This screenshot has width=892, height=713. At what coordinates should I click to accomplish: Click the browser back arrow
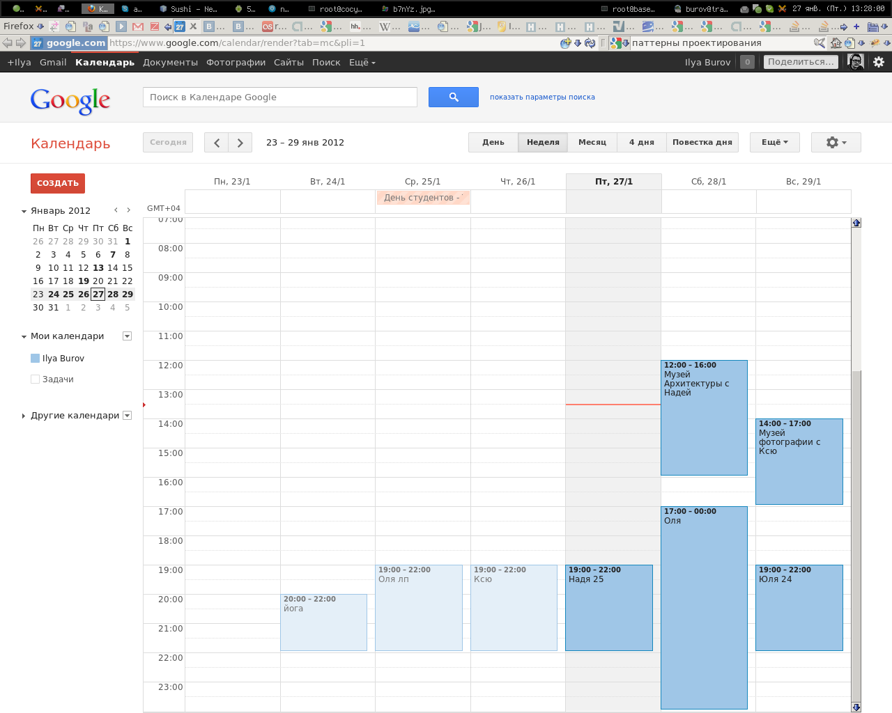(x=8, y=43)
